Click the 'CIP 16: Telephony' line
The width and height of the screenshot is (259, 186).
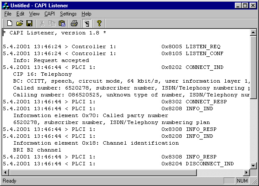click(x=42, y=74)
